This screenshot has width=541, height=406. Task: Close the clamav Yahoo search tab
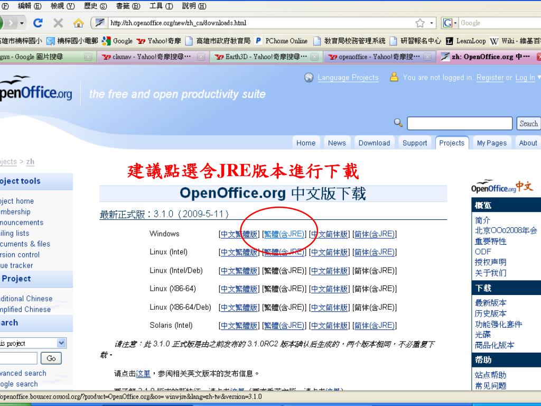coord(201,57)
